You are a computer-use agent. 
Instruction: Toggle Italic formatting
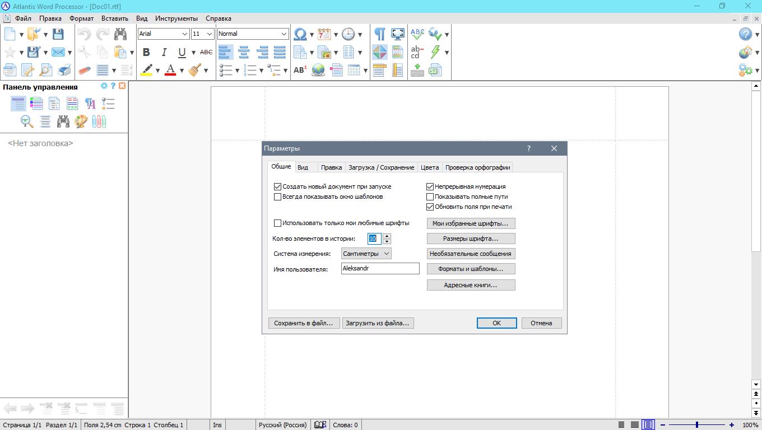coord(164,52)
